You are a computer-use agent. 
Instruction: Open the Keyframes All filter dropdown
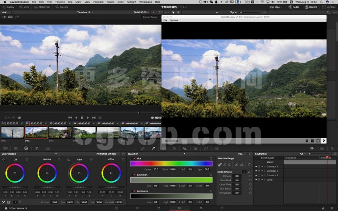pos(303,154)
